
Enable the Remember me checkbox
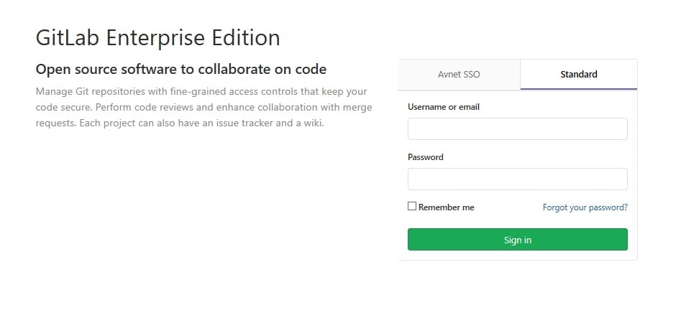point(412,207)
